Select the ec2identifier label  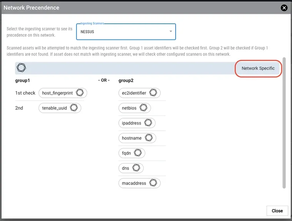[134, 93]
